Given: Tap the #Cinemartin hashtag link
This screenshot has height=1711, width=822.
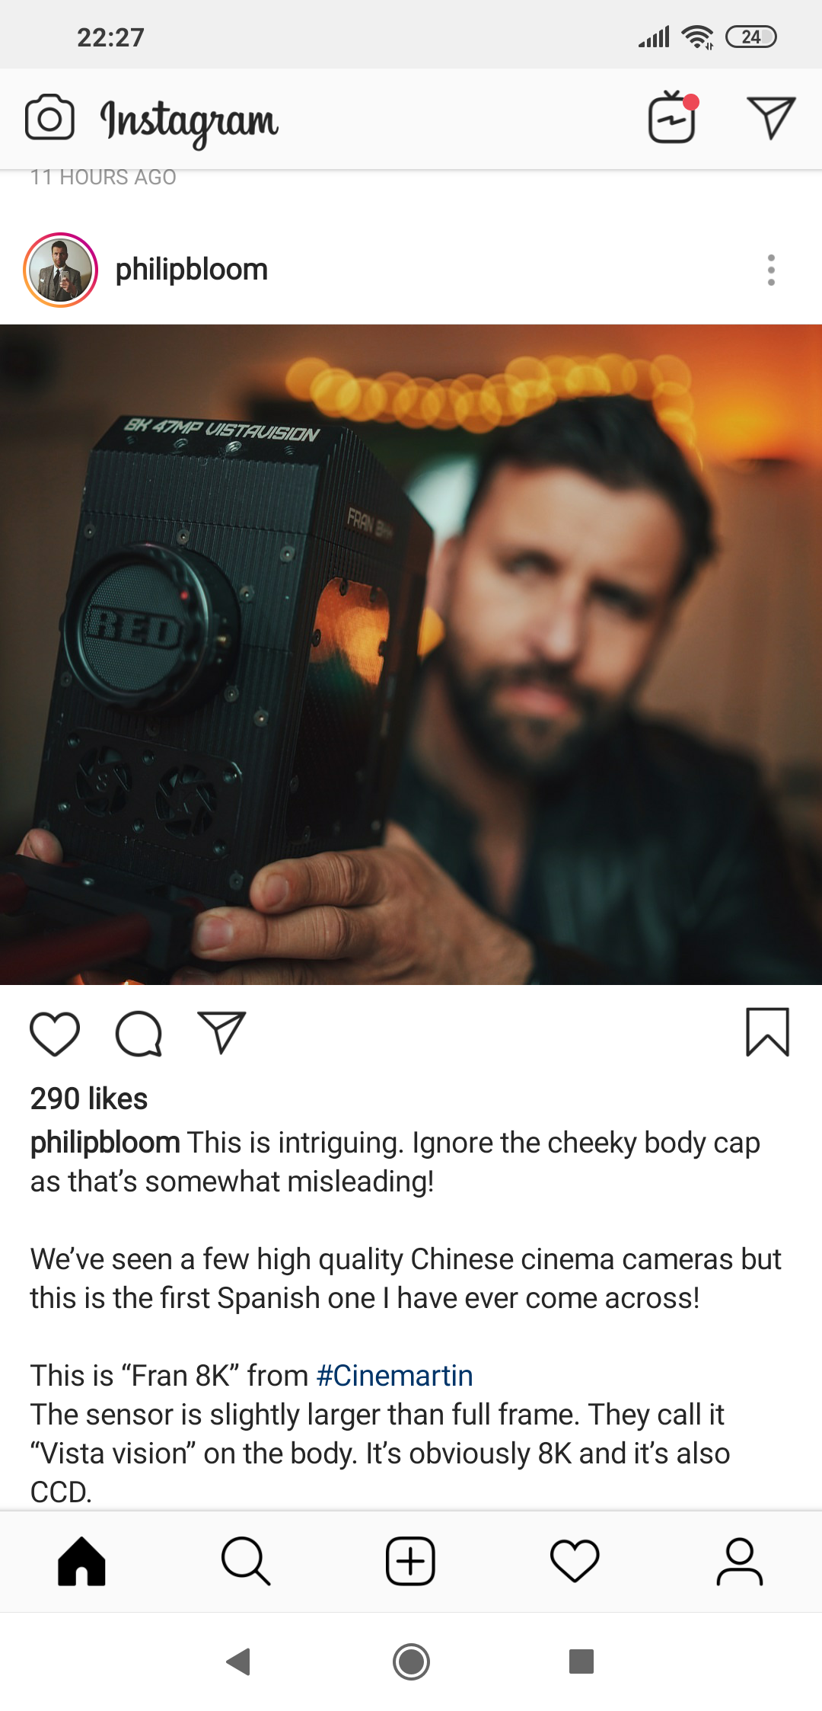Looking at the screenshot, I should point(394,1376).
